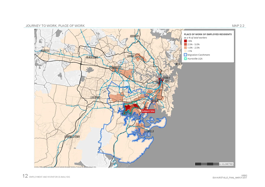Viewport: 265px width, 187px height.
Task: Click the Hornsby place label
Action: pos(134,36)
